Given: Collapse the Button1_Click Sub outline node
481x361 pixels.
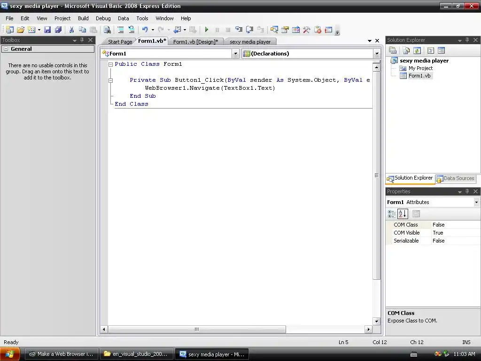Looking at the screenshot, I should (111, 80).
